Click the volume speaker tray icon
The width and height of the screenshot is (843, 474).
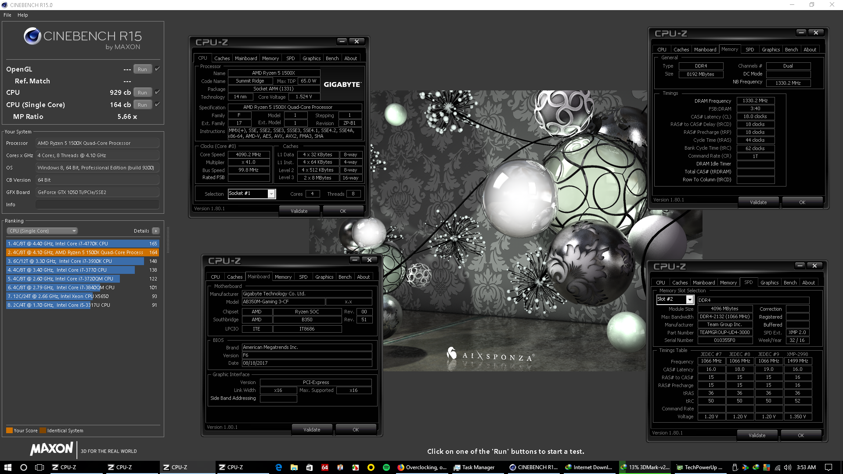(x=788, y=467)
